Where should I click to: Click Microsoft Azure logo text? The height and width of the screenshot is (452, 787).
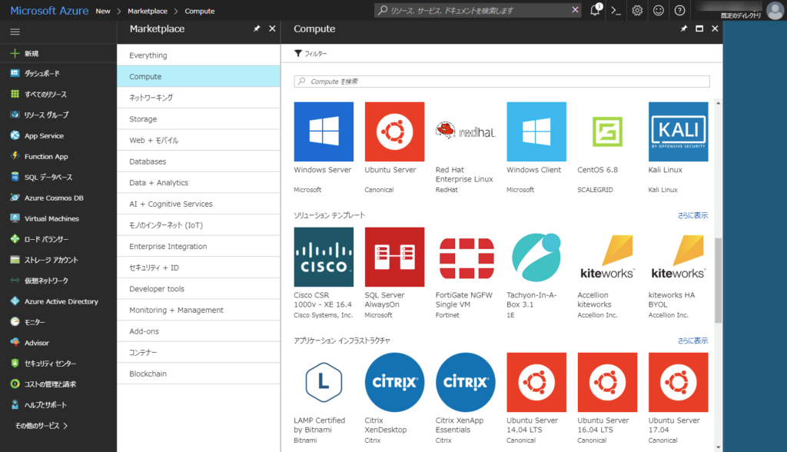point(49,11)
